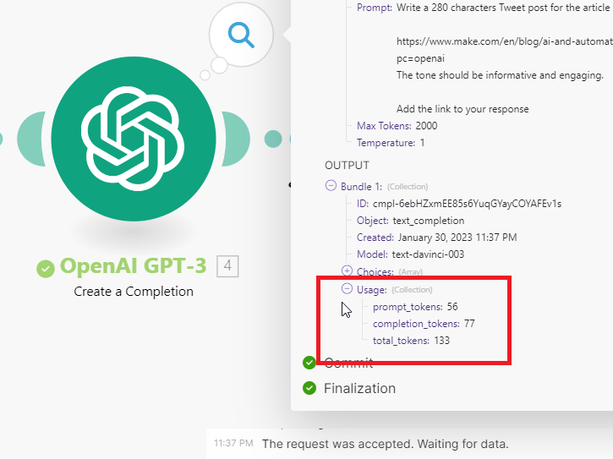613x459 pixels.
Task: Click the ID value cmpl-6ebHZxmEE85s6YuqGYayCOYAFEv1s
Action: pyautogui.click(x=468, y=204)
